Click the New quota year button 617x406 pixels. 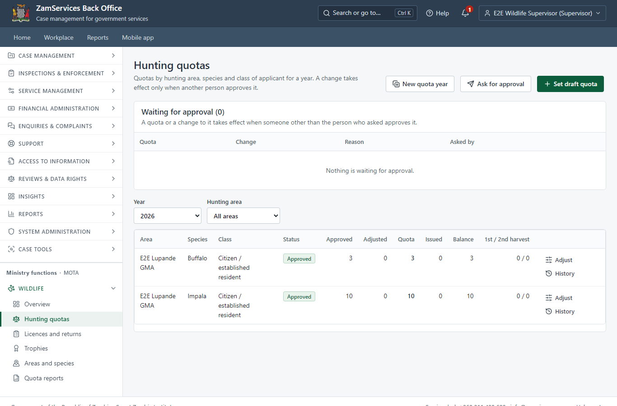(420, 84)
